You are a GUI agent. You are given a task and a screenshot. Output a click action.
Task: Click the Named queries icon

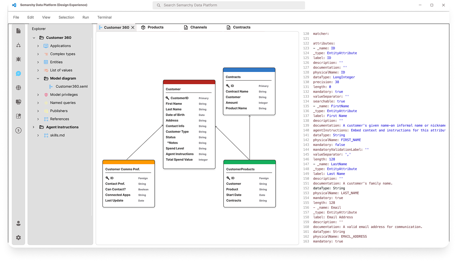pos(46,103)
